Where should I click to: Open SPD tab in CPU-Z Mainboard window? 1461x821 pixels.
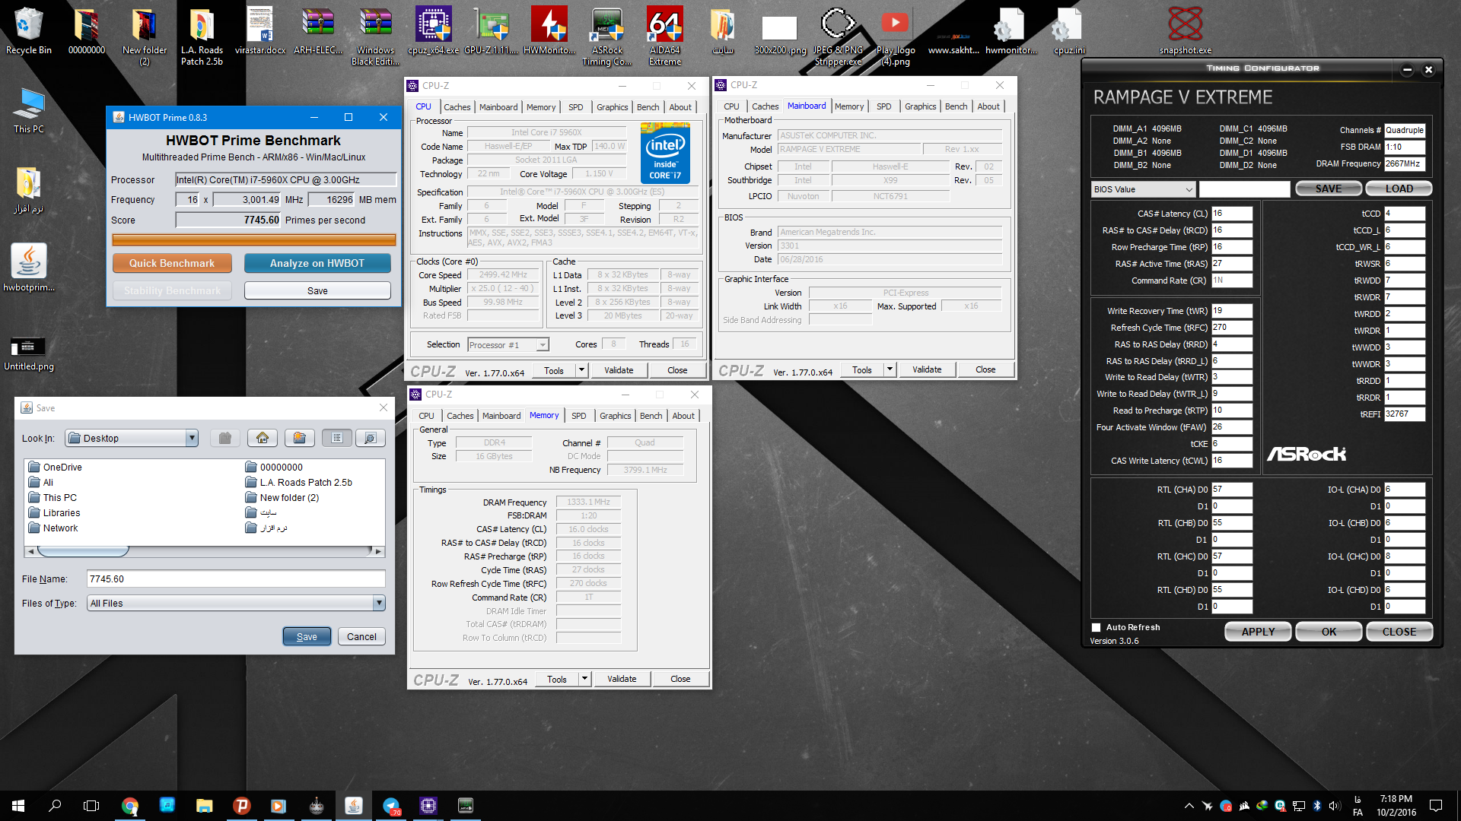pos(883,106)
